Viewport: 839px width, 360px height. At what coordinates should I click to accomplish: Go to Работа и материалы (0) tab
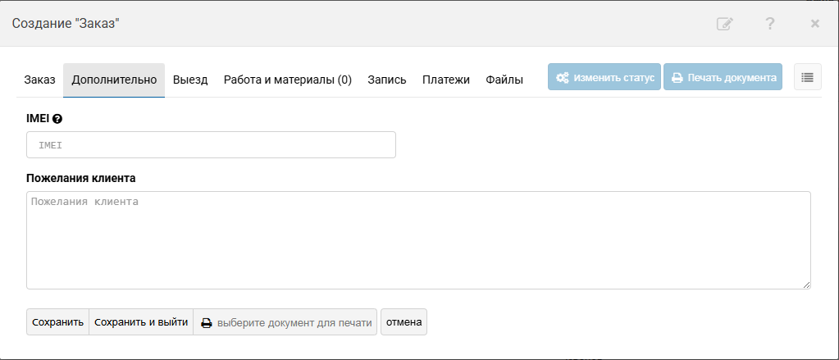coord(288,80)
